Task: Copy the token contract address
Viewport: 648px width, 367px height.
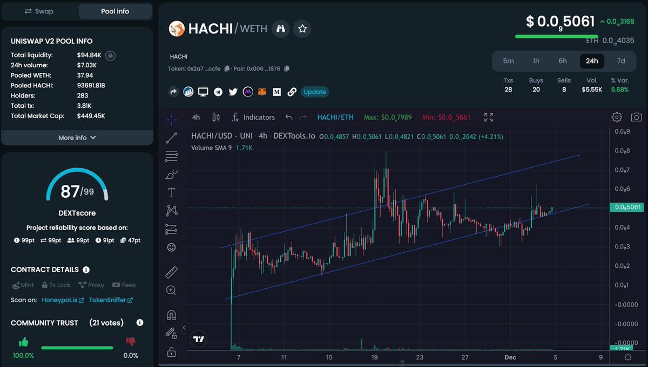Action: (x=227, y=68)
